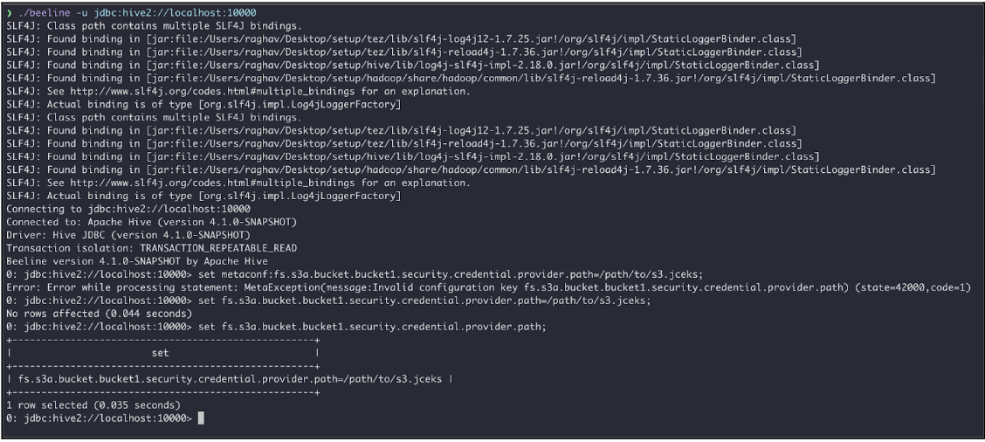Click the green shell prompt arrow symbol
Viewport: 985px width, 442px height.
coord(9,14)
